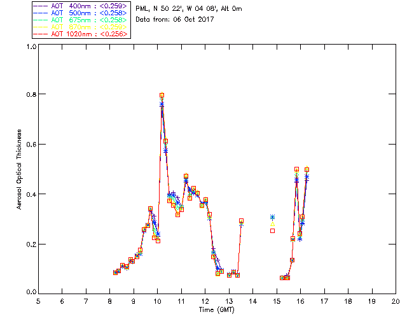
Task: Click the 5 x-axis tick label
Action: [x=38, y=301]
